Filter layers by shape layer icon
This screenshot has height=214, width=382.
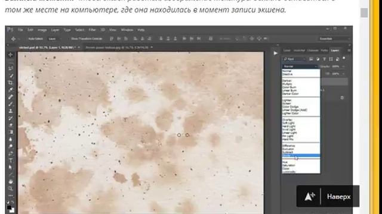(x=331, y=59)
